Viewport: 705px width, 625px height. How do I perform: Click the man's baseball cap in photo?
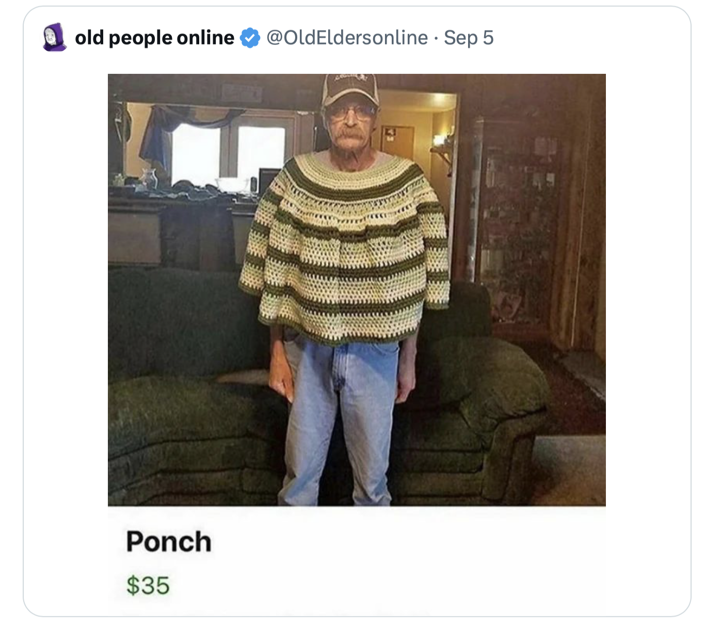point(350,90)
